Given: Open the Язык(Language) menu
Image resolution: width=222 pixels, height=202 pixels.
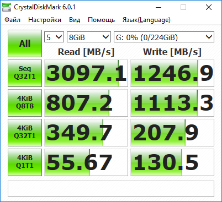Looking at the screenshot, I should click(x=146, y=20).
